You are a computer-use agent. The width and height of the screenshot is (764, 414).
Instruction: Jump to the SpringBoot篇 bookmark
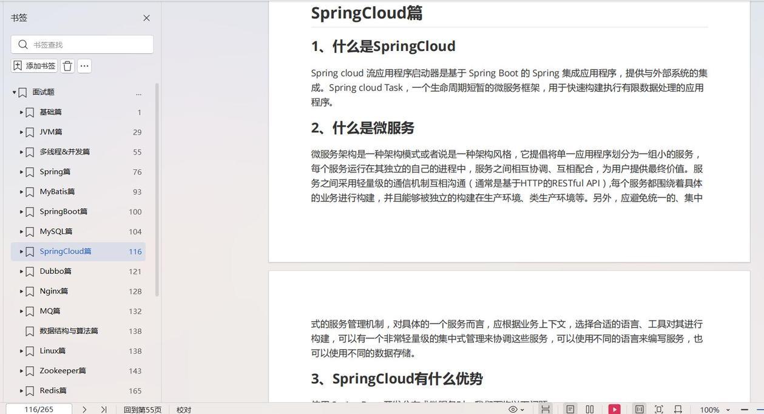pos(63,212)
